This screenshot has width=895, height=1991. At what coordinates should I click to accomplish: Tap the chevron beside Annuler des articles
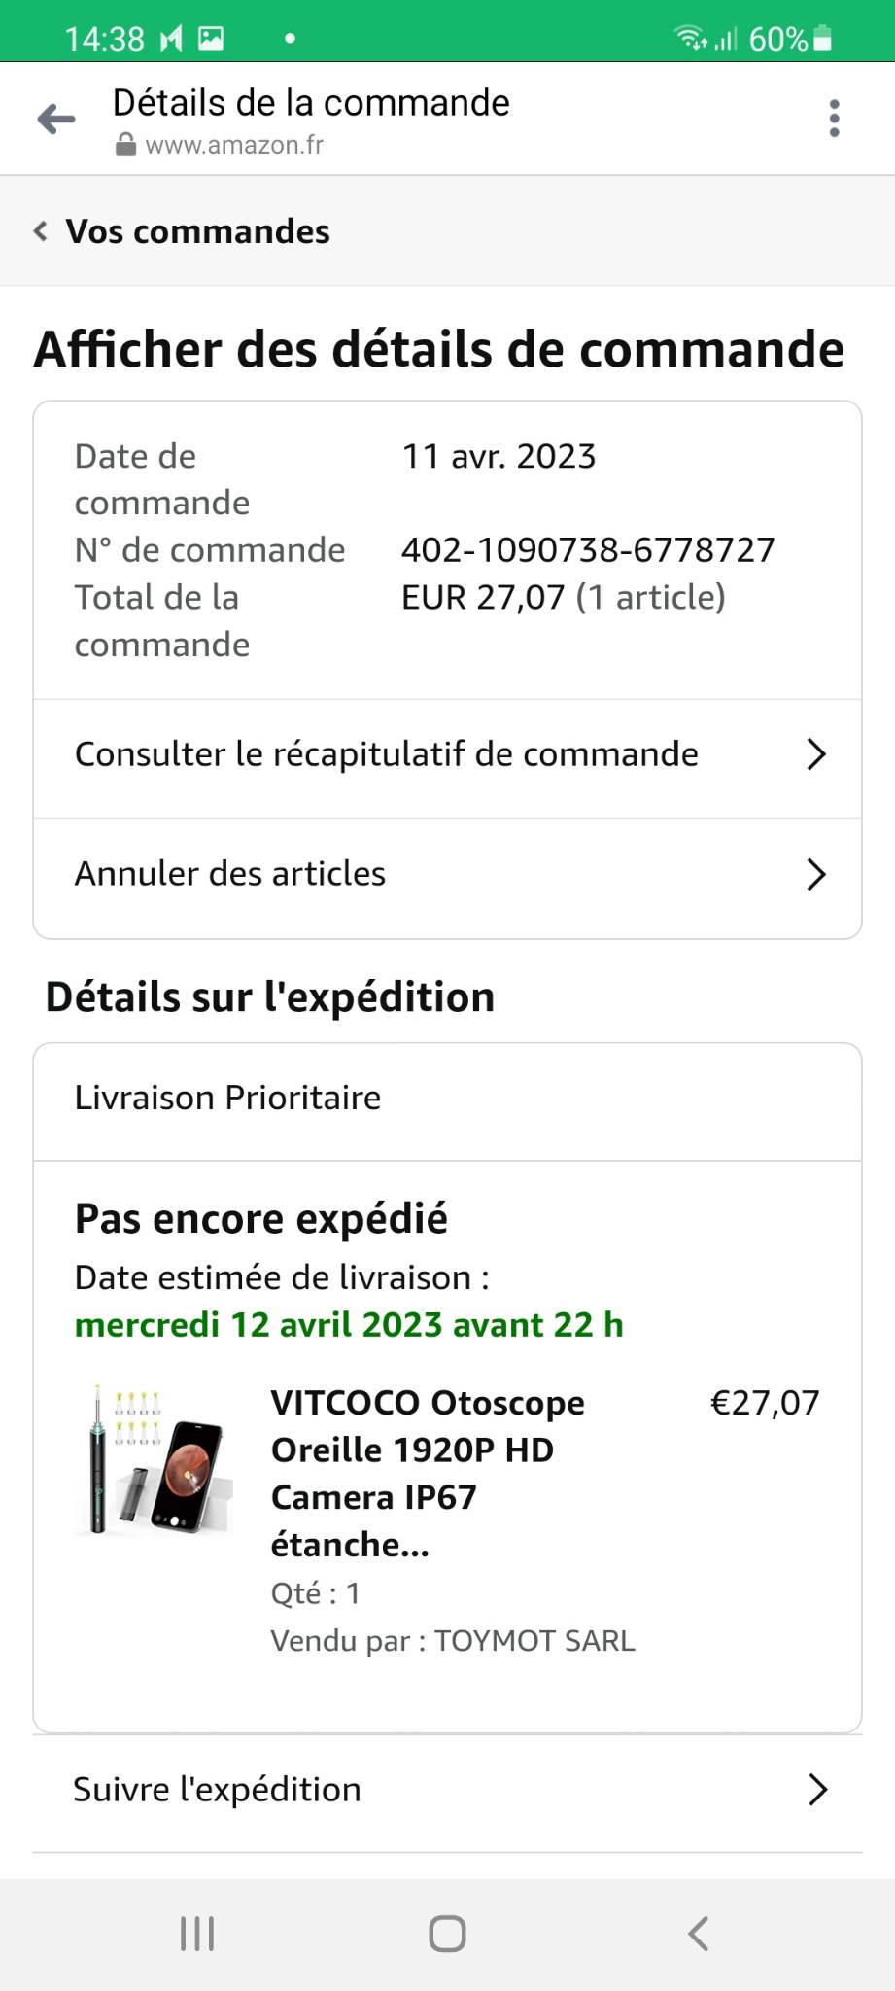(815, 874)
